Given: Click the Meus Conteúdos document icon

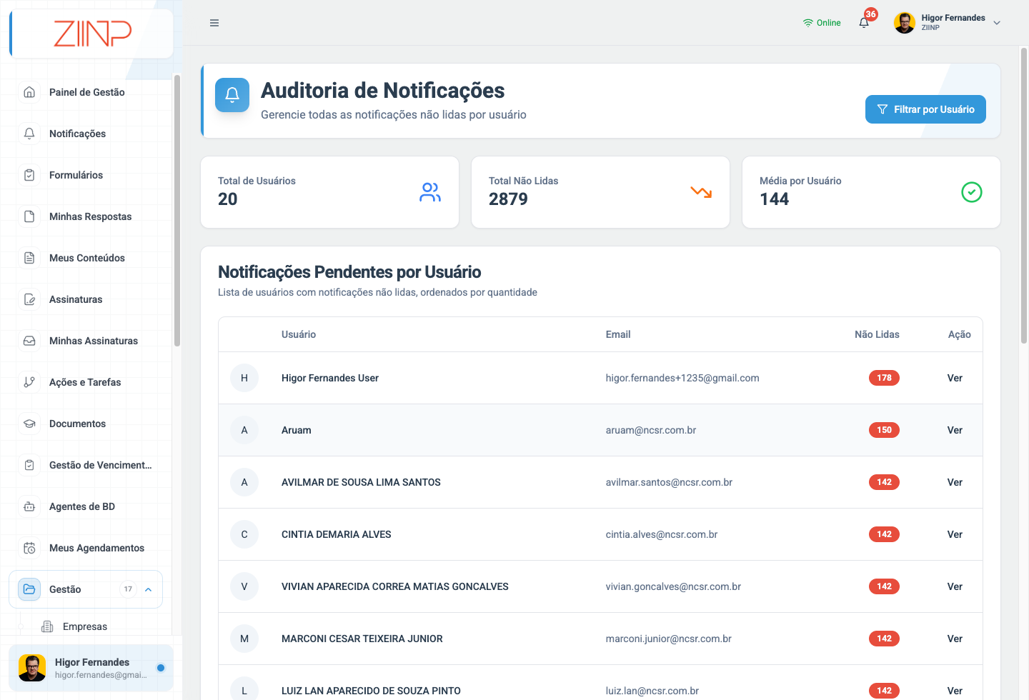Looking at the screenshot, I should (29, 258).
